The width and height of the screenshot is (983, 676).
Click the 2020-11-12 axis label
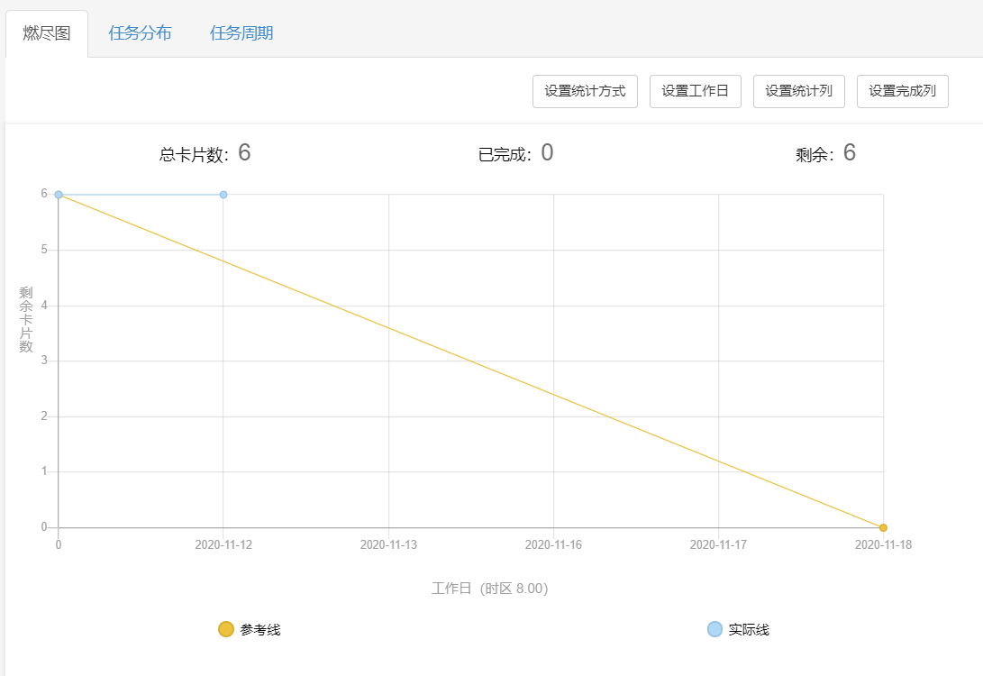[223, 545]
